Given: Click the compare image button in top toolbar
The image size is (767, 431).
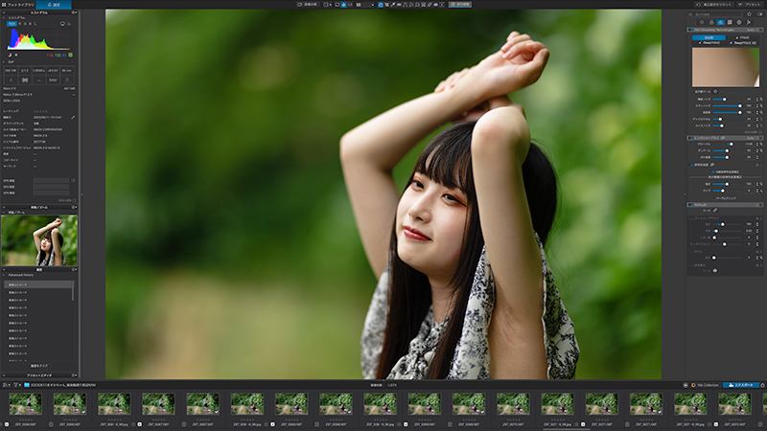Looking at the screenshot, I should (308, 5).
